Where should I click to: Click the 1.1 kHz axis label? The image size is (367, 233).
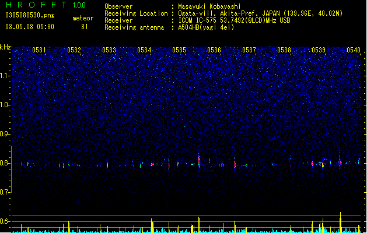4,76
